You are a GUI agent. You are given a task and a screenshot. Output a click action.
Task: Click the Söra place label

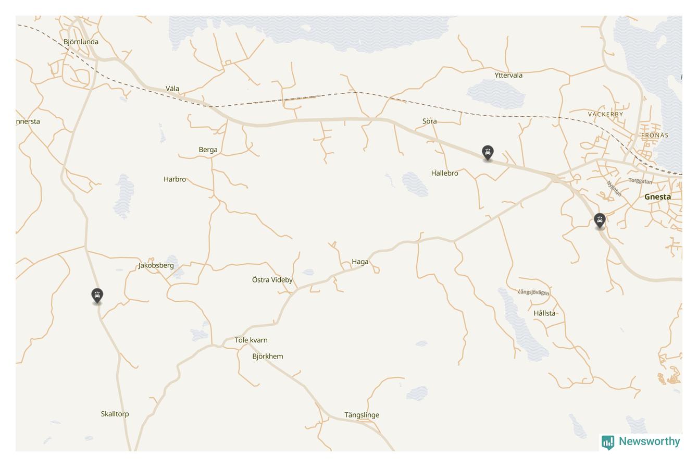pos(429,121)
